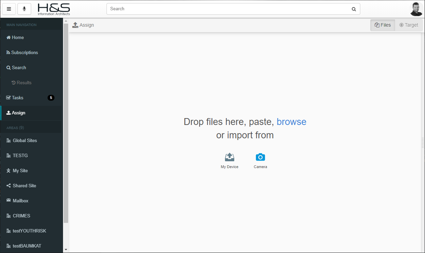Click the search magnifier icon

354,9
